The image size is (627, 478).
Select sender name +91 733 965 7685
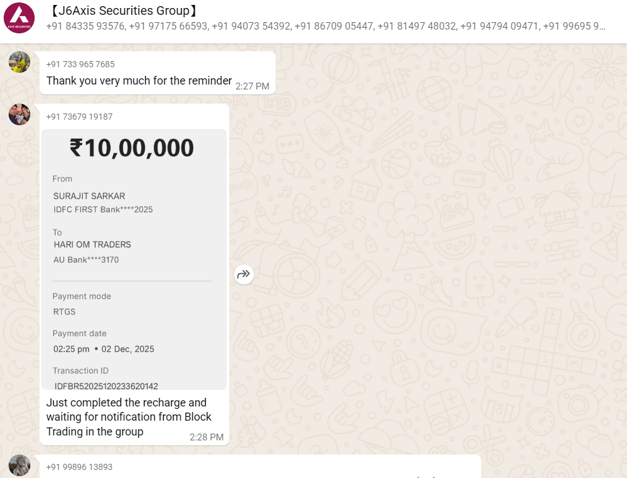coord(80,64)
